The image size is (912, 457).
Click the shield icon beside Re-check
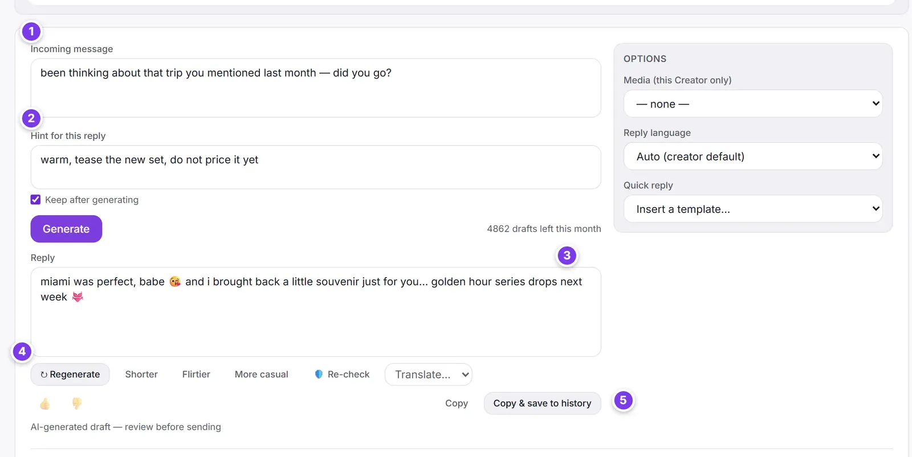(319, 374)
